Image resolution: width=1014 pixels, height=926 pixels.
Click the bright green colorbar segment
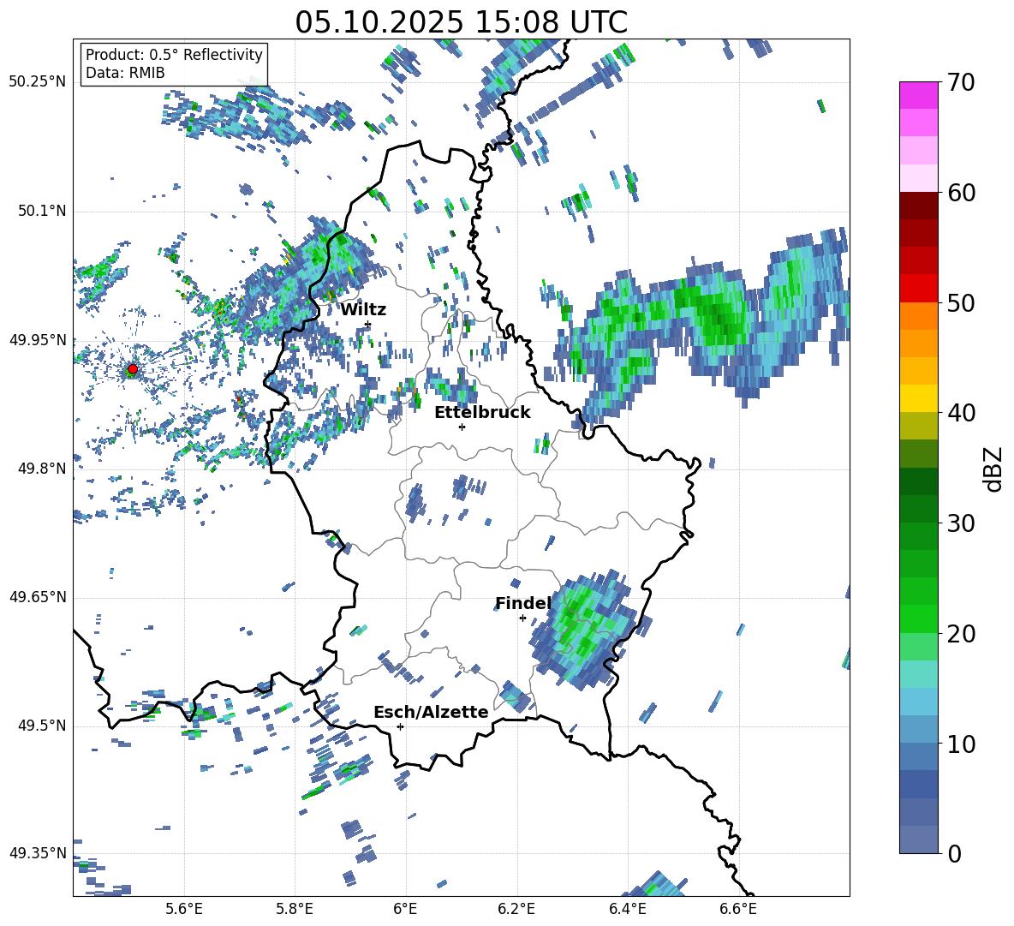918,619
